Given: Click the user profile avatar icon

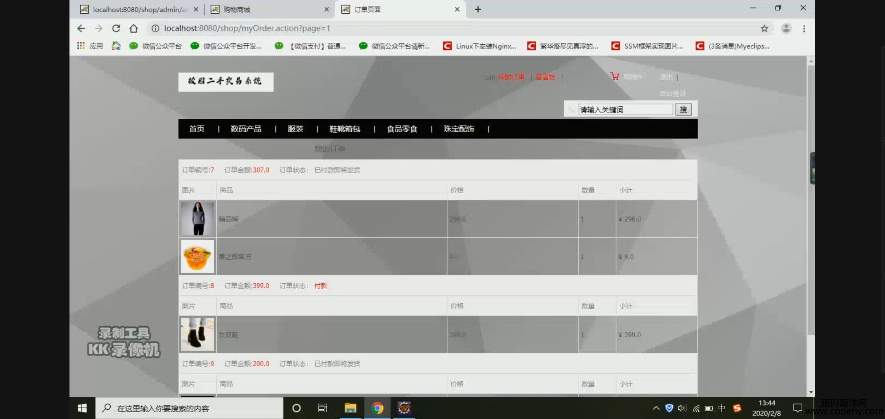Looking at the screenshot, I should [x=786, y=28].
